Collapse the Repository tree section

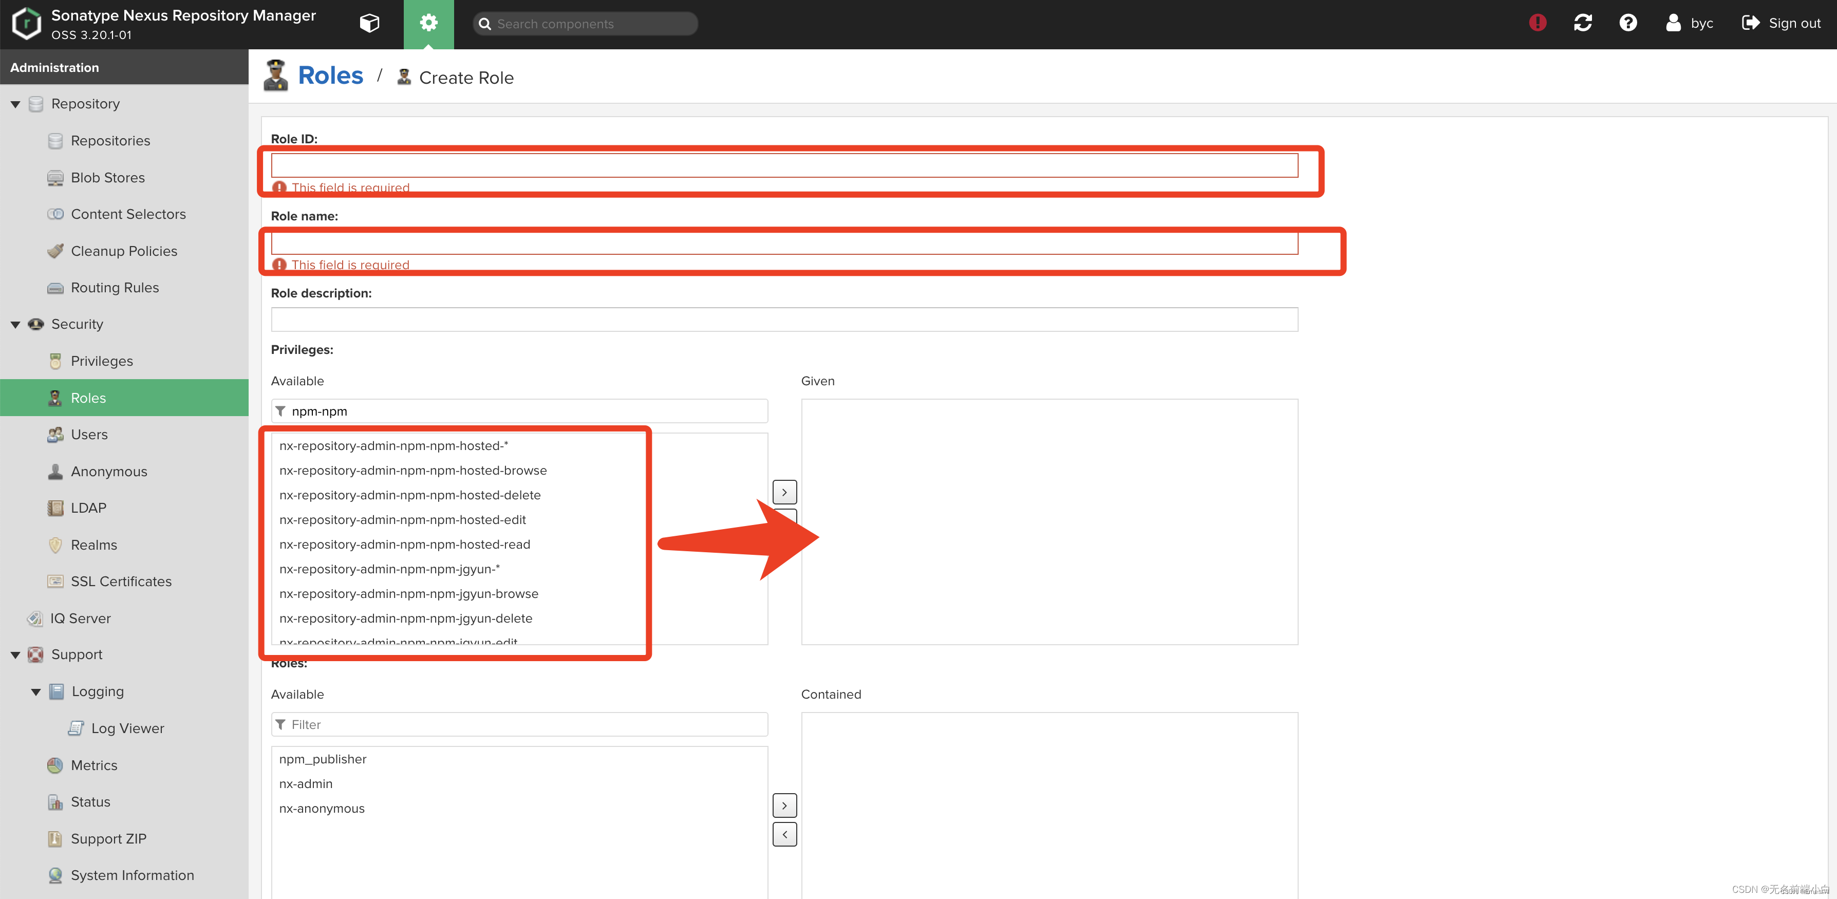[15, 104]
